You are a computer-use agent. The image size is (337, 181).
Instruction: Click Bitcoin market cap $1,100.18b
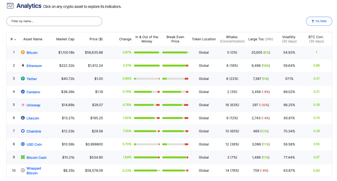tap(66, 52)
